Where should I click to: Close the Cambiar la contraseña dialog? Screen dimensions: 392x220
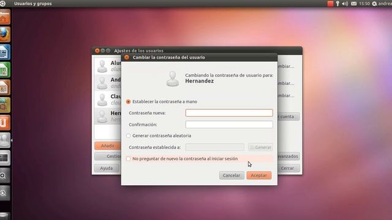pyautogui.click(x=127, y=57)
